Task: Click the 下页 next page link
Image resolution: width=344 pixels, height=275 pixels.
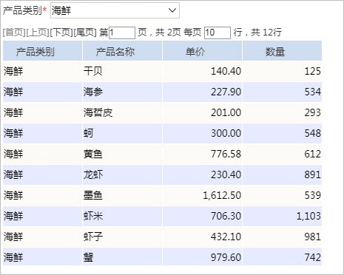Action: coord(61,33)
